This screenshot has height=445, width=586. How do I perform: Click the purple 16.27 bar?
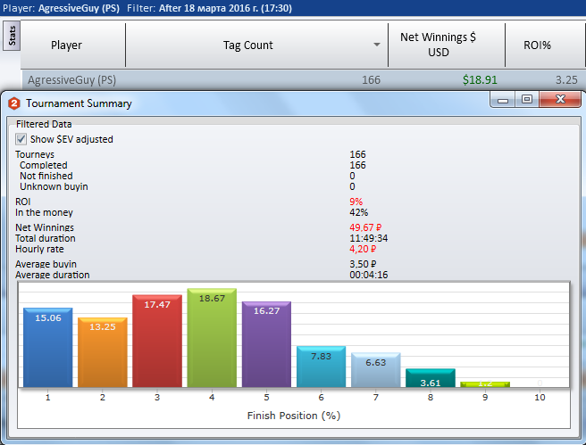266,344
